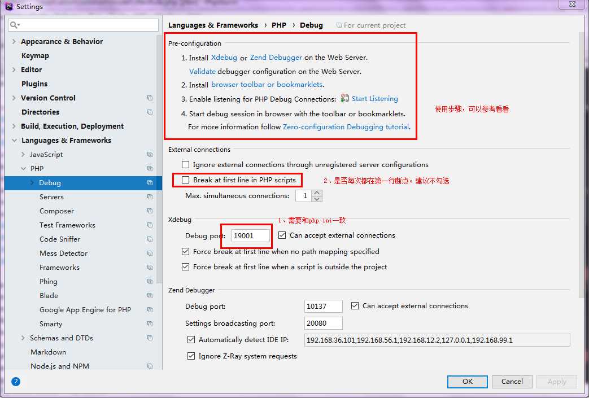
Task: Click project-level icon next to Version Control
Action: tap(150, 98)
